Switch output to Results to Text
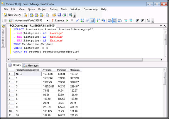This screenshot has width=169, height=119. coord(110,20)
